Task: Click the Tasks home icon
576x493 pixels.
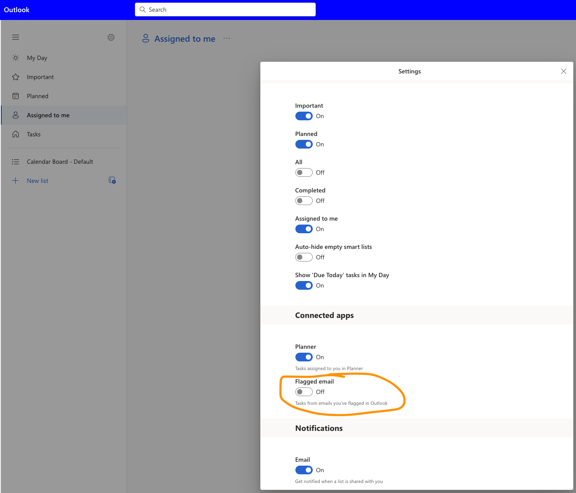Action: (x=16, y=134)
